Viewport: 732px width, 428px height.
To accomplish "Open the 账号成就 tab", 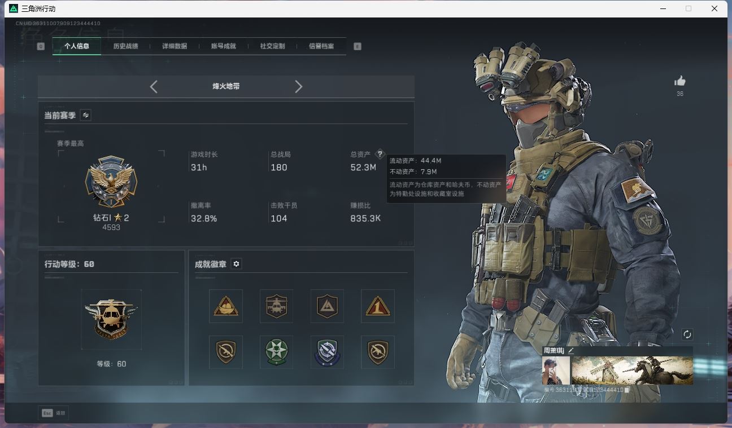I will [223, 46].
